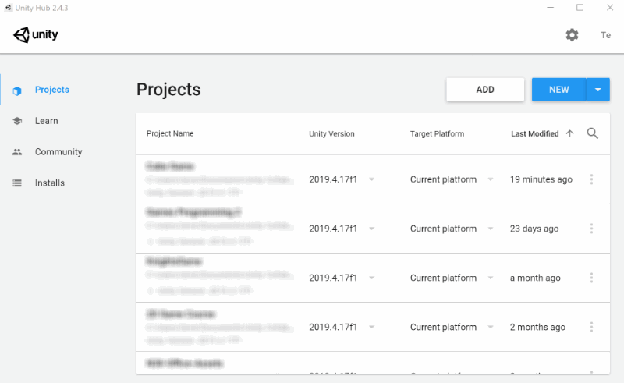Switch to the Learn tab

click(46, 121)
